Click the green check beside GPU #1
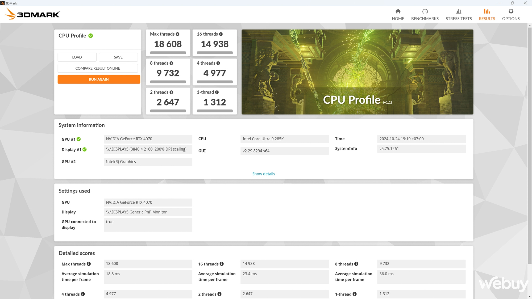532x299 pixels. pos(79,139)
